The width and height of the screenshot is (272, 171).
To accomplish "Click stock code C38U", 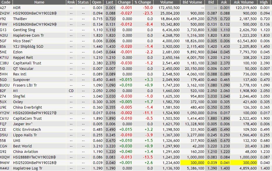I will 4,63.
